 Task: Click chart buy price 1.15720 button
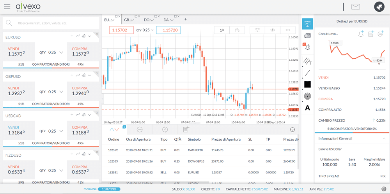point(168,30)
